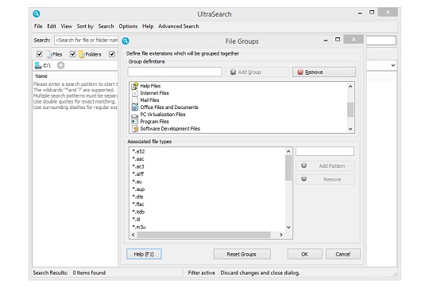The image size is (437, 308).
Task: Select Mail Files group
Action: tap(149, 100)
